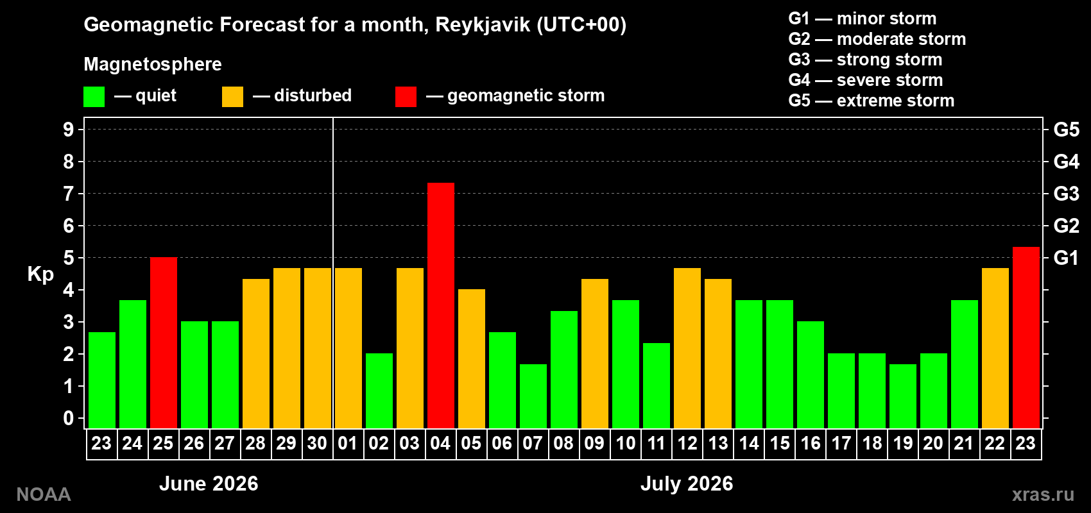
Task: Click the Kp axis value 9
Action: [69, 130]
